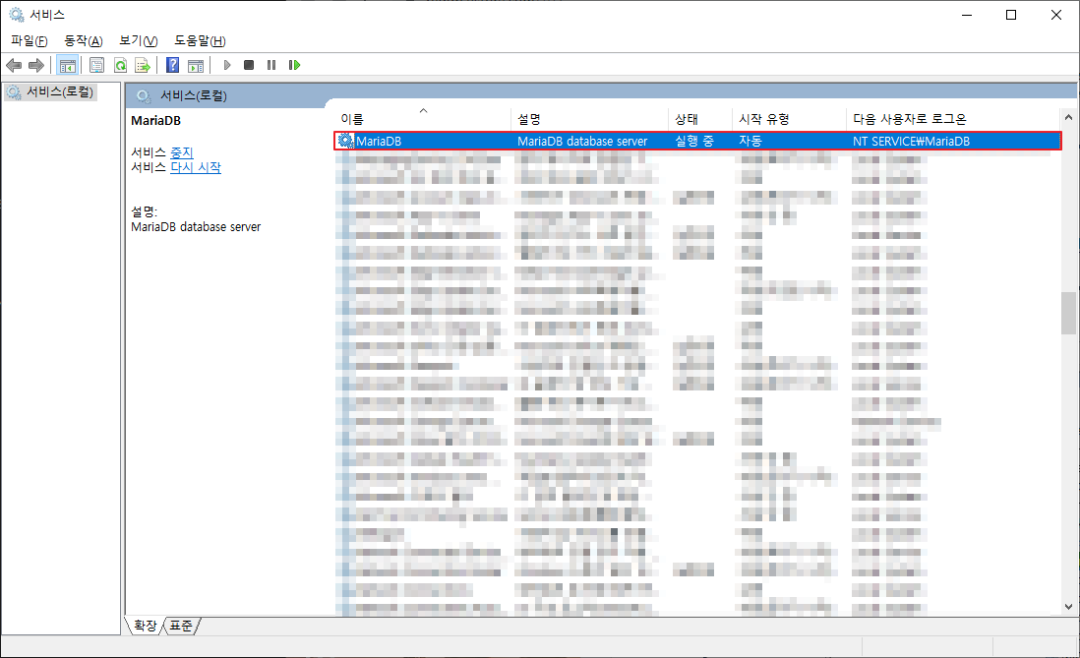This screenshot has height=658, width=1080.
Task: Click the vertical scrollbar thumb
Action: coord(1068,312)
